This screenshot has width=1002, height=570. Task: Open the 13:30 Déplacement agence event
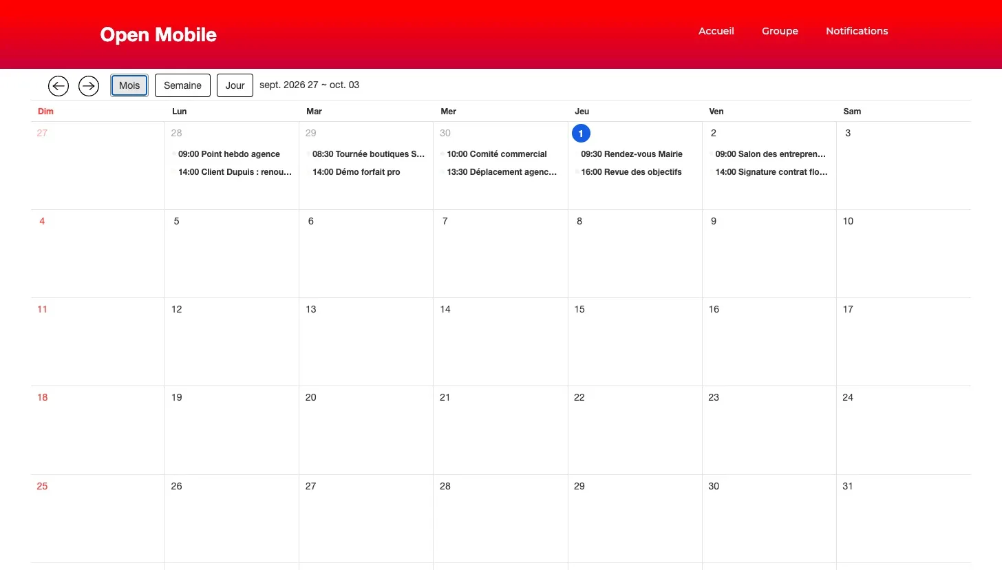click(500, 172)
